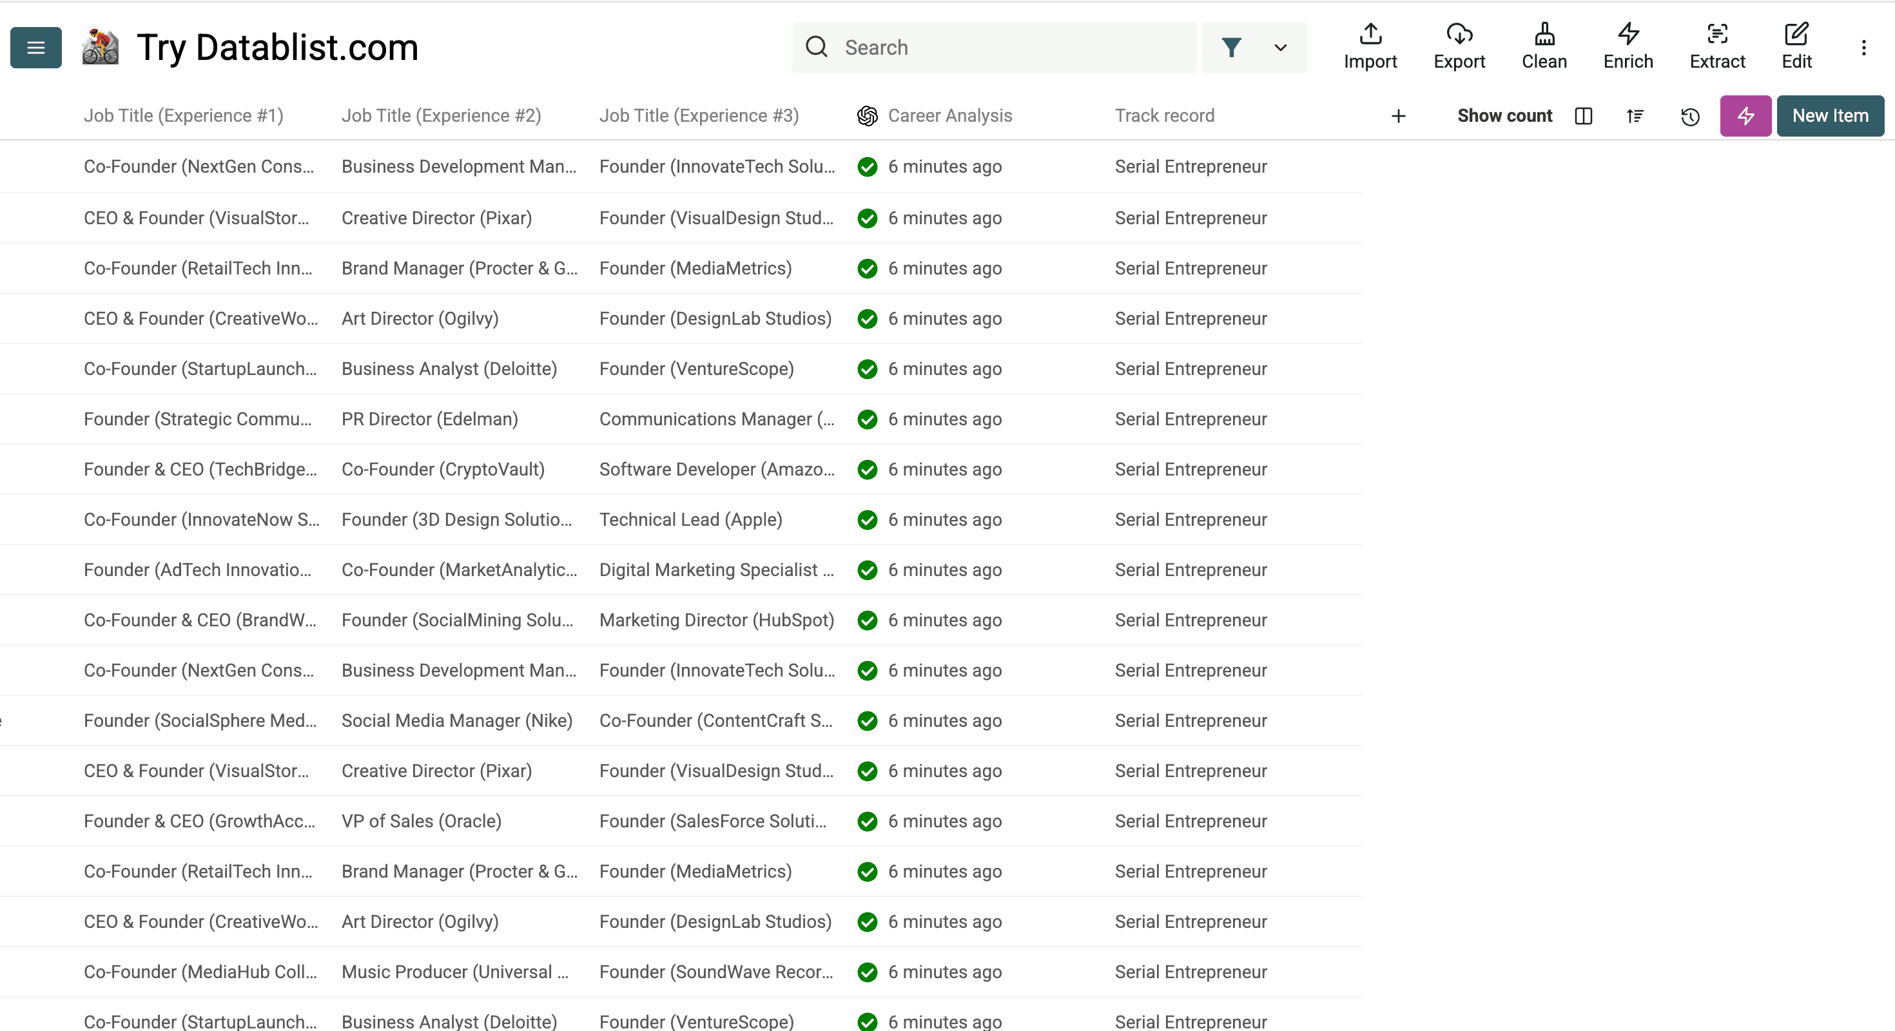Expand the filter dropdown chevron
Screen dimensions: 1895x1031
pos(1280,48)
